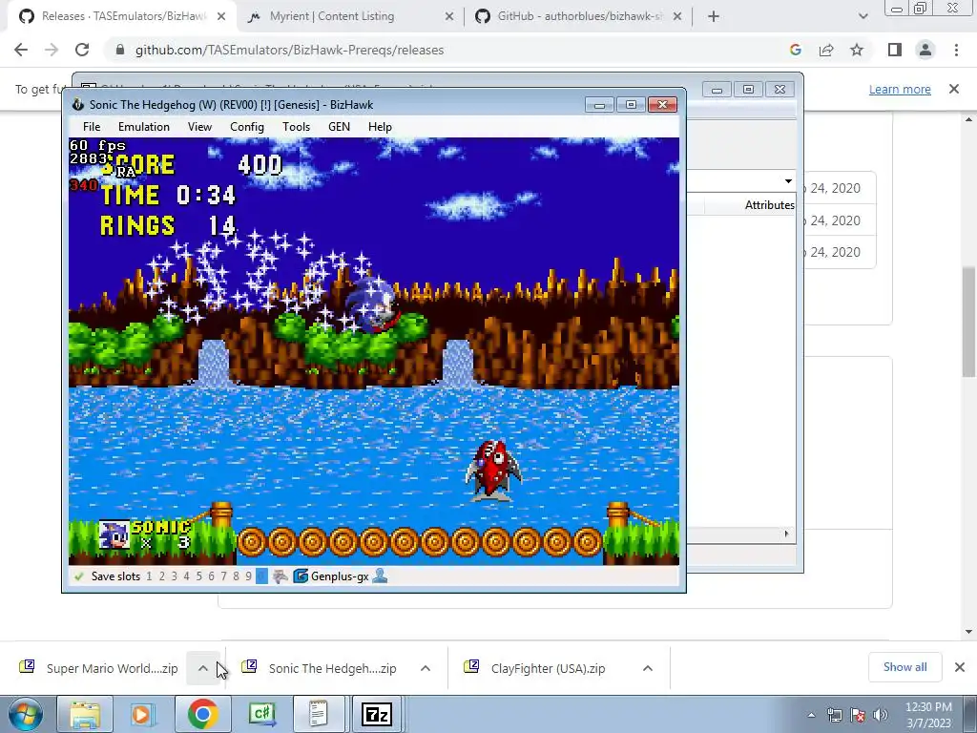Select save slot 1 in status bar

(x=149, y=576)
